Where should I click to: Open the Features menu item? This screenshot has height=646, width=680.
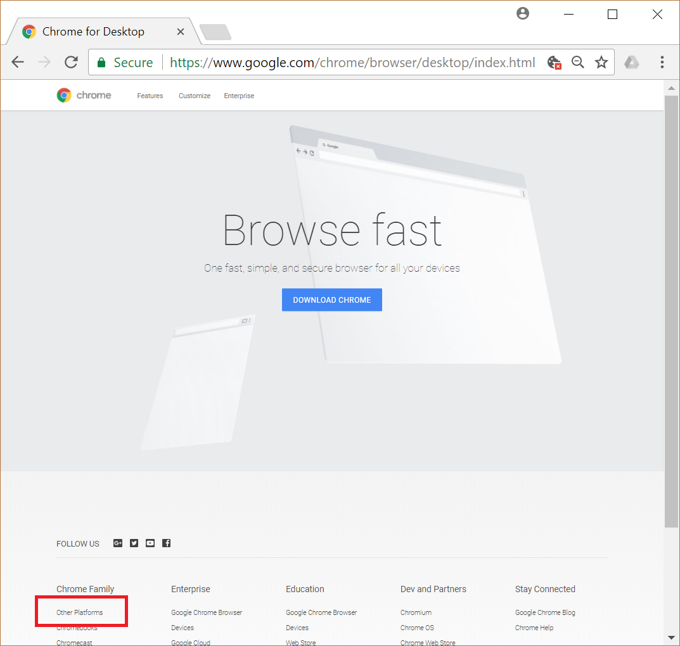tap(150, 96)
